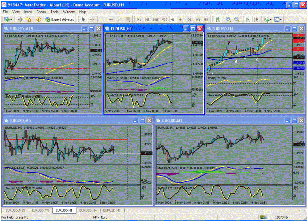Select the crosshair tool
308x221 pixels.
(x=92, y=19)
